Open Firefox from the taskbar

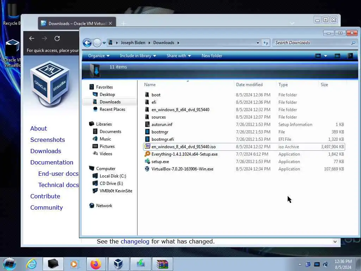coord(96,264)
